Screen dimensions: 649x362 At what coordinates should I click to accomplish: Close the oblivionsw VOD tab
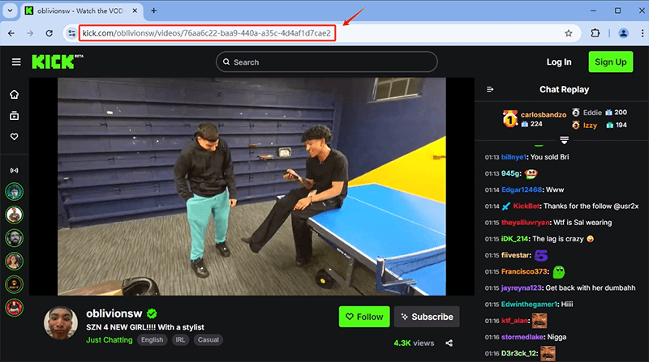pyautogui.click(x=135, y=11)
